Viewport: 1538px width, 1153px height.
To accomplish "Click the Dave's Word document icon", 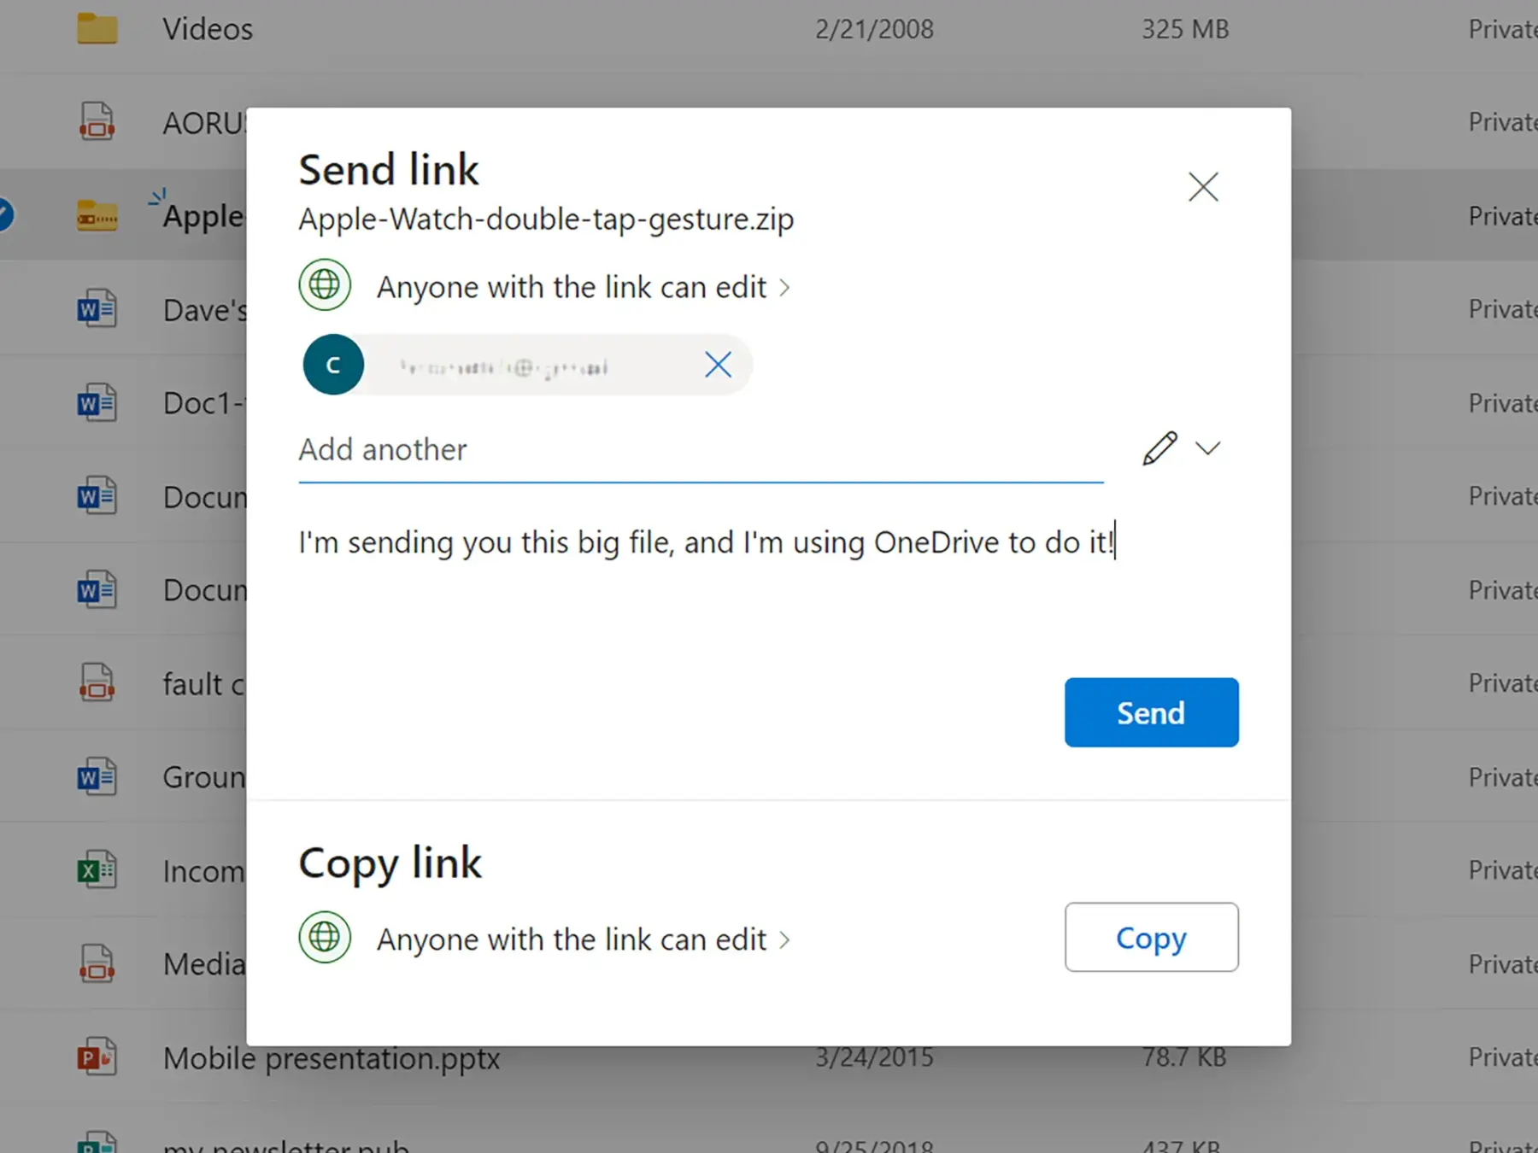I will 97,308.
